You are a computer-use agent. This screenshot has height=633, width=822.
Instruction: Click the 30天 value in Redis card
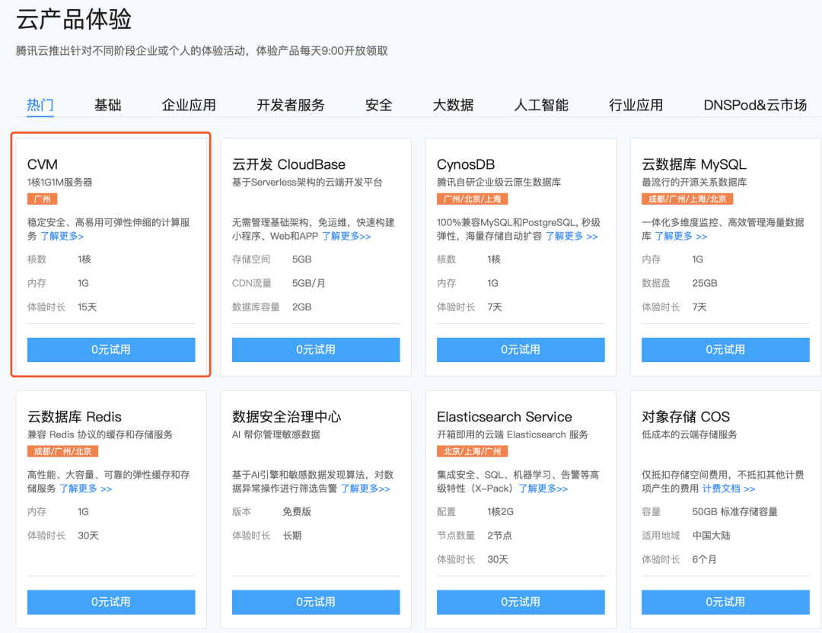click(x=88, y=536)
